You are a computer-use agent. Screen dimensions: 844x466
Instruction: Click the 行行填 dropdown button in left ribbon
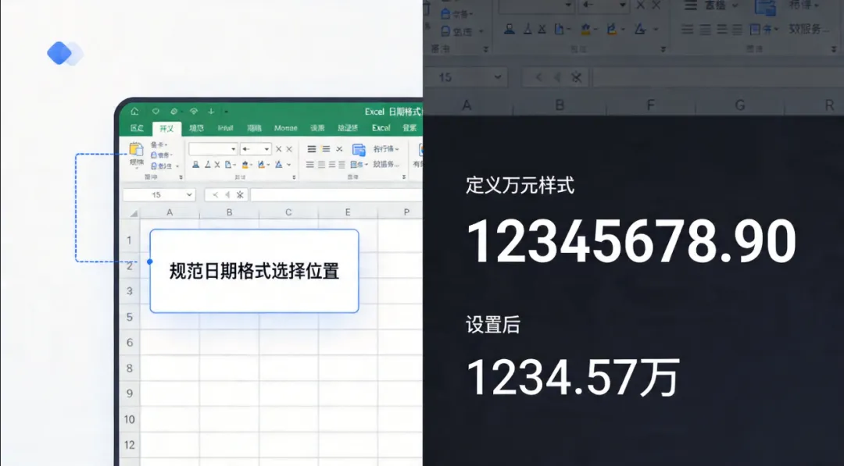pyautogui.click(x=386, y=149)
